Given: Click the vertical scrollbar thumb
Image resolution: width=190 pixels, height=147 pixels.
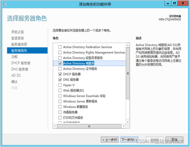Looking at the screenshot, I should click(x=128, y=73).
